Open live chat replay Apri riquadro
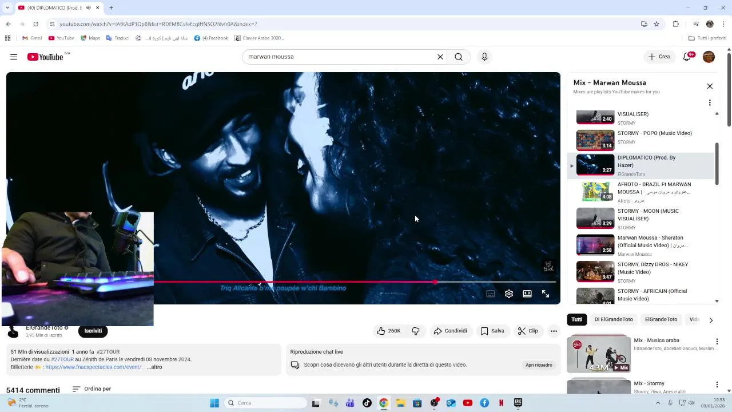The width and height of the screenshot is (732, 412). (539, 365)
